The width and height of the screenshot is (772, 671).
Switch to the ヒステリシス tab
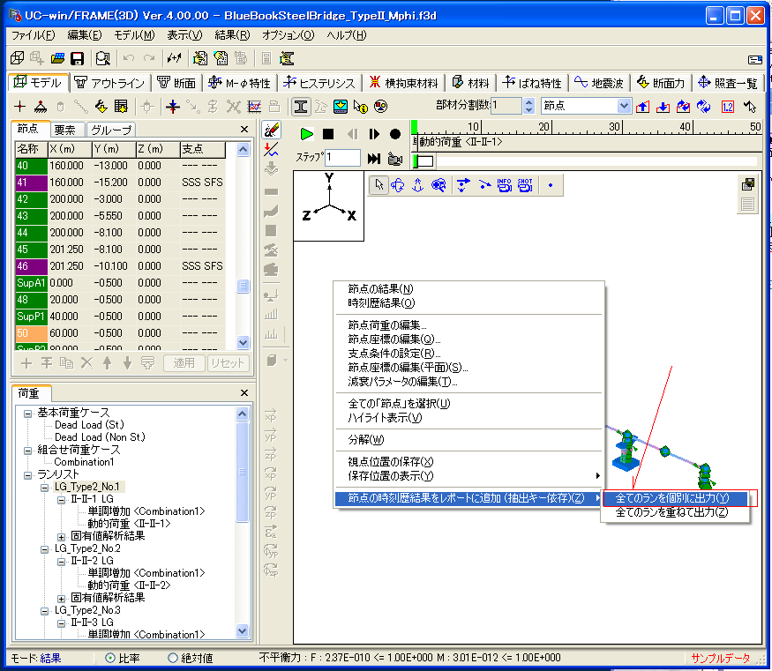point(319,83)
